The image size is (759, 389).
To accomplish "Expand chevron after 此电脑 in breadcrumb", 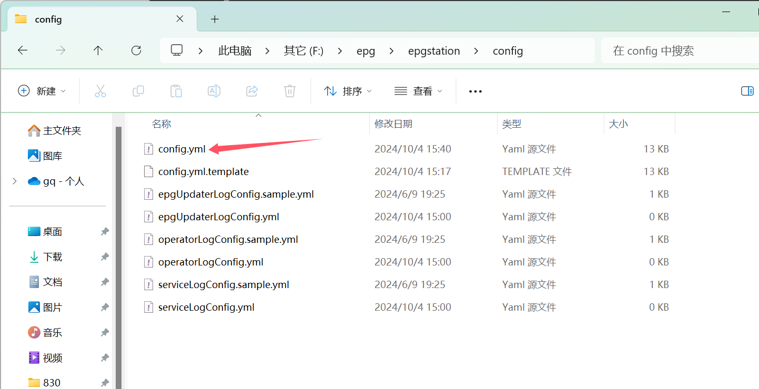I will pos(268,51).
